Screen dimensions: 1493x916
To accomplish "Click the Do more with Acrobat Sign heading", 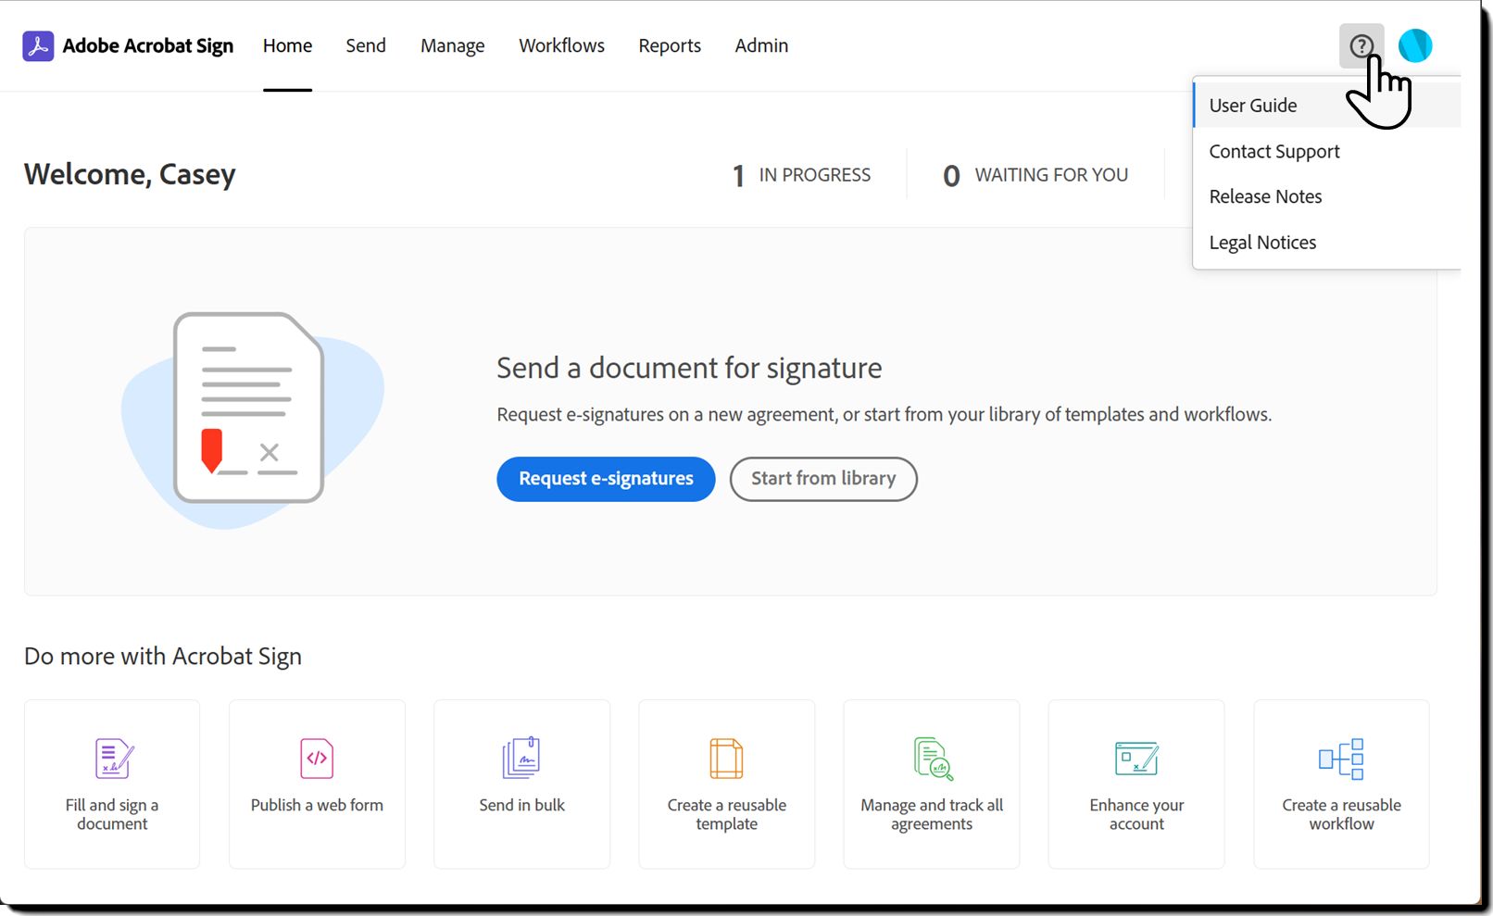I will 163,656.
